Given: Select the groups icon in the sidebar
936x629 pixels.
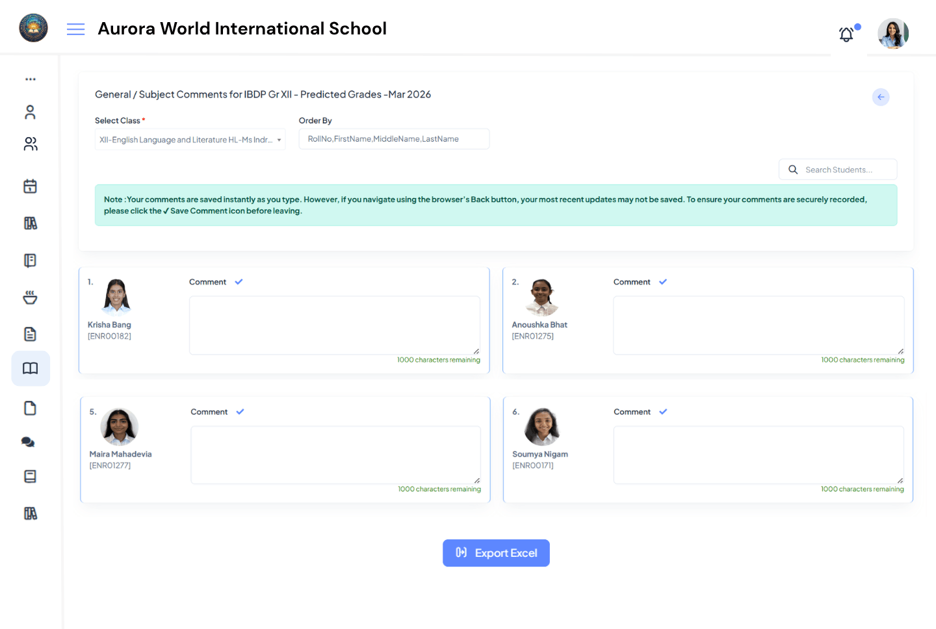Looking at the screenshot, I should (x=30, y=144).
